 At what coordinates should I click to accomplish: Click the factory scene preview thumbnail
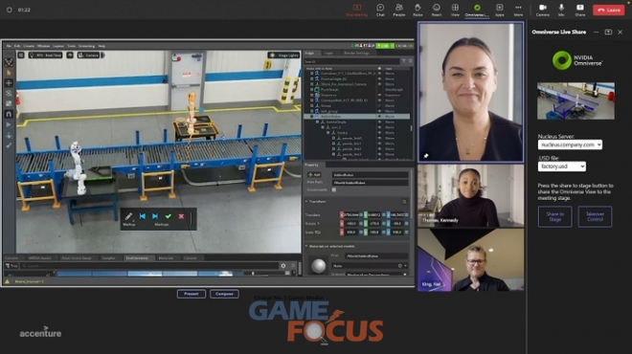[576, 100]
